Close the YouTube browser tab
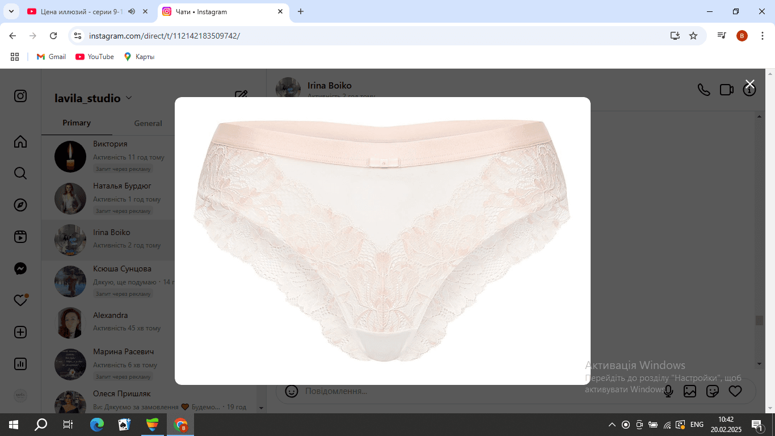775x436 pixels. tap(146, 11)
